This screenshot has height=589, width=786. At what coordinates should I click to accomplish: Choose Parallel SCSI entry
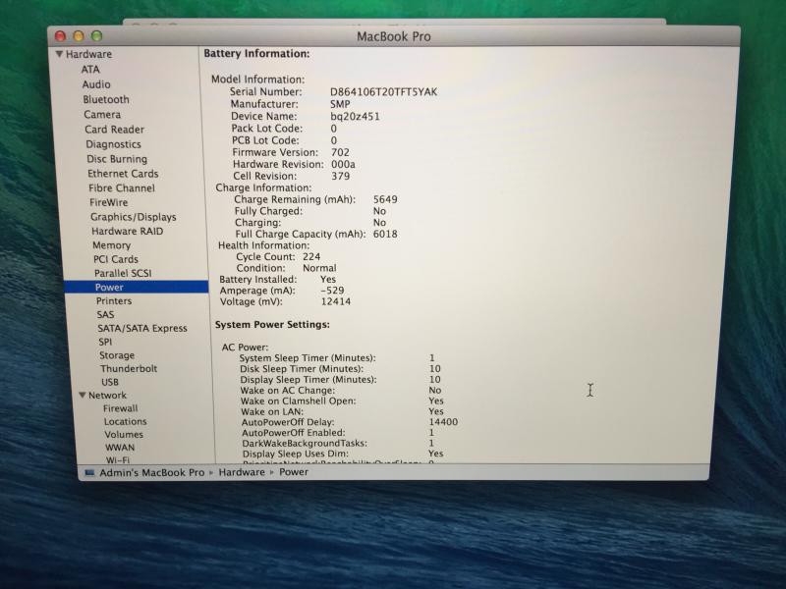123,273
